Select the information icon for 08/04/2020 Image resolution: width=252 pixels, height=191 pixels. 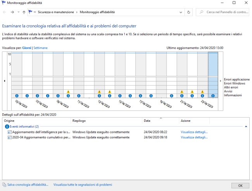tap(48, 96)
